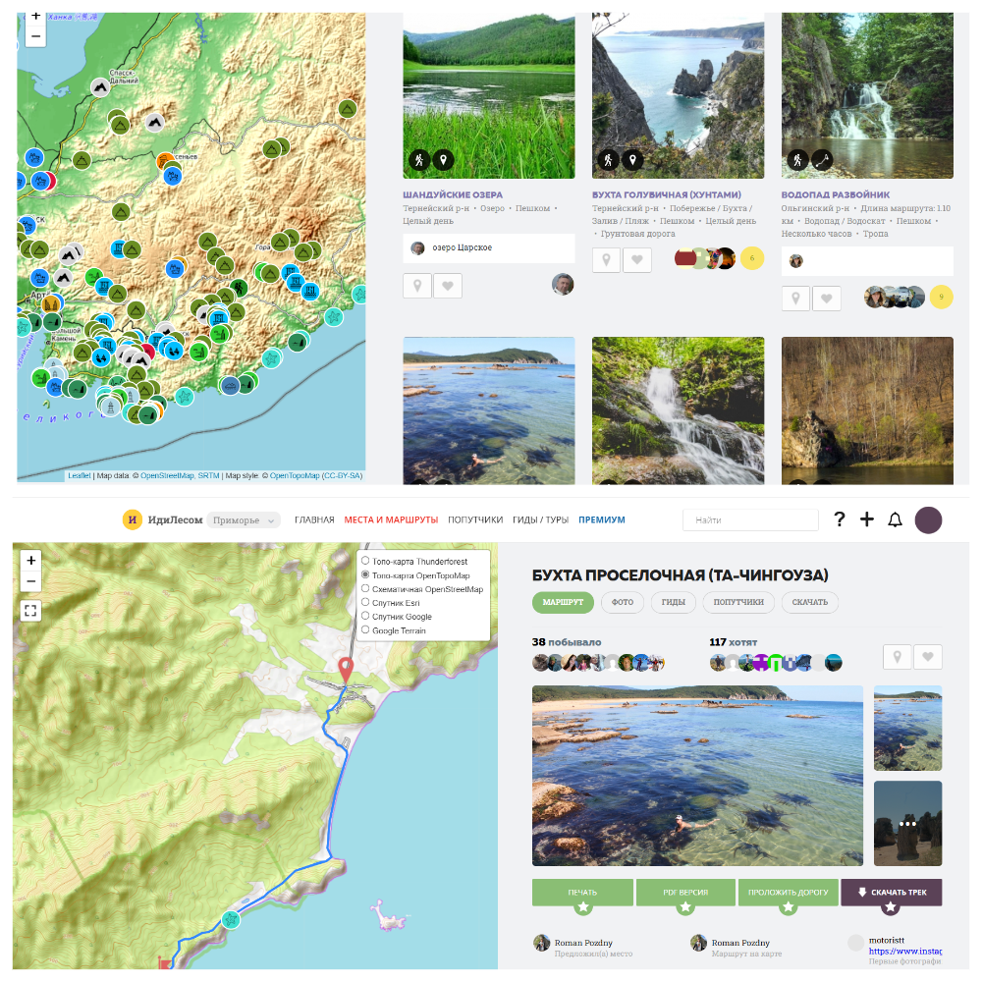Screen dimensions: 982x982
Task: Choose Схематичная OpenStreetMap layer option
Action: (x=365, y=589)
